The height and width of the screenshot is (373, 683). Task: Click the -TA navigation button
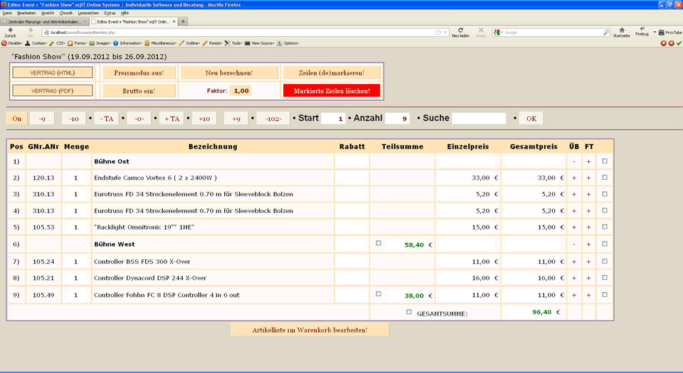107,119
